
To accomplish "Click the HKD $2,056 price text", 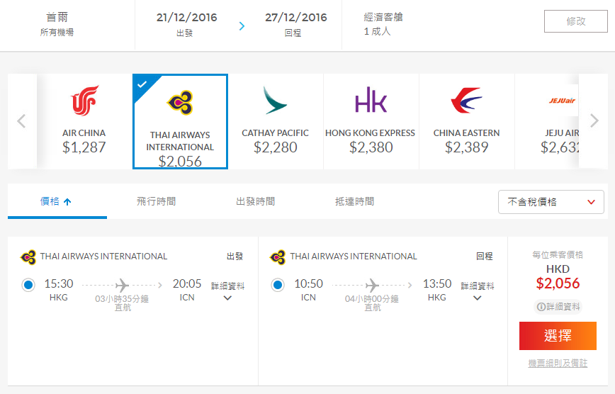I will (x=558, y=277).
